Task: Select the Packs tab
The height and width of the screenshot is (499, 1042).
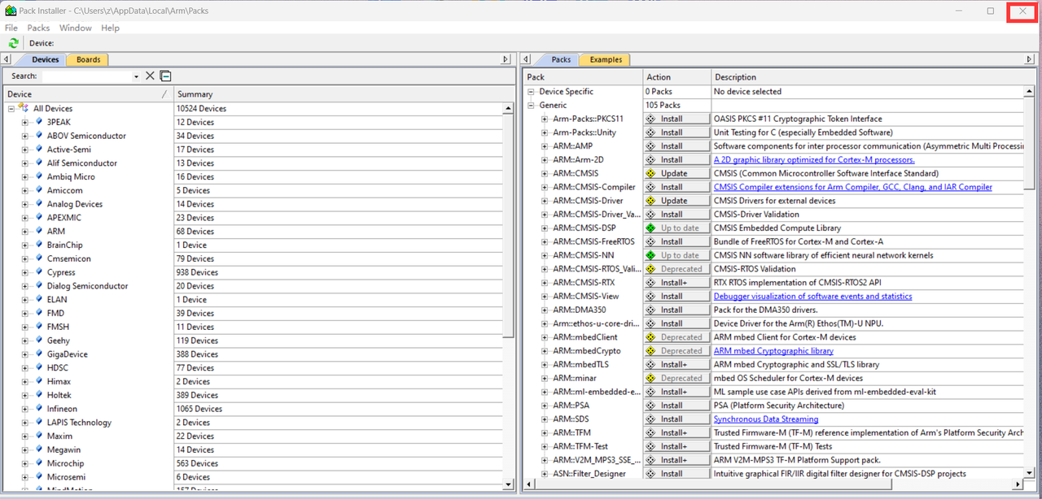Action: (x=561, y=59)
